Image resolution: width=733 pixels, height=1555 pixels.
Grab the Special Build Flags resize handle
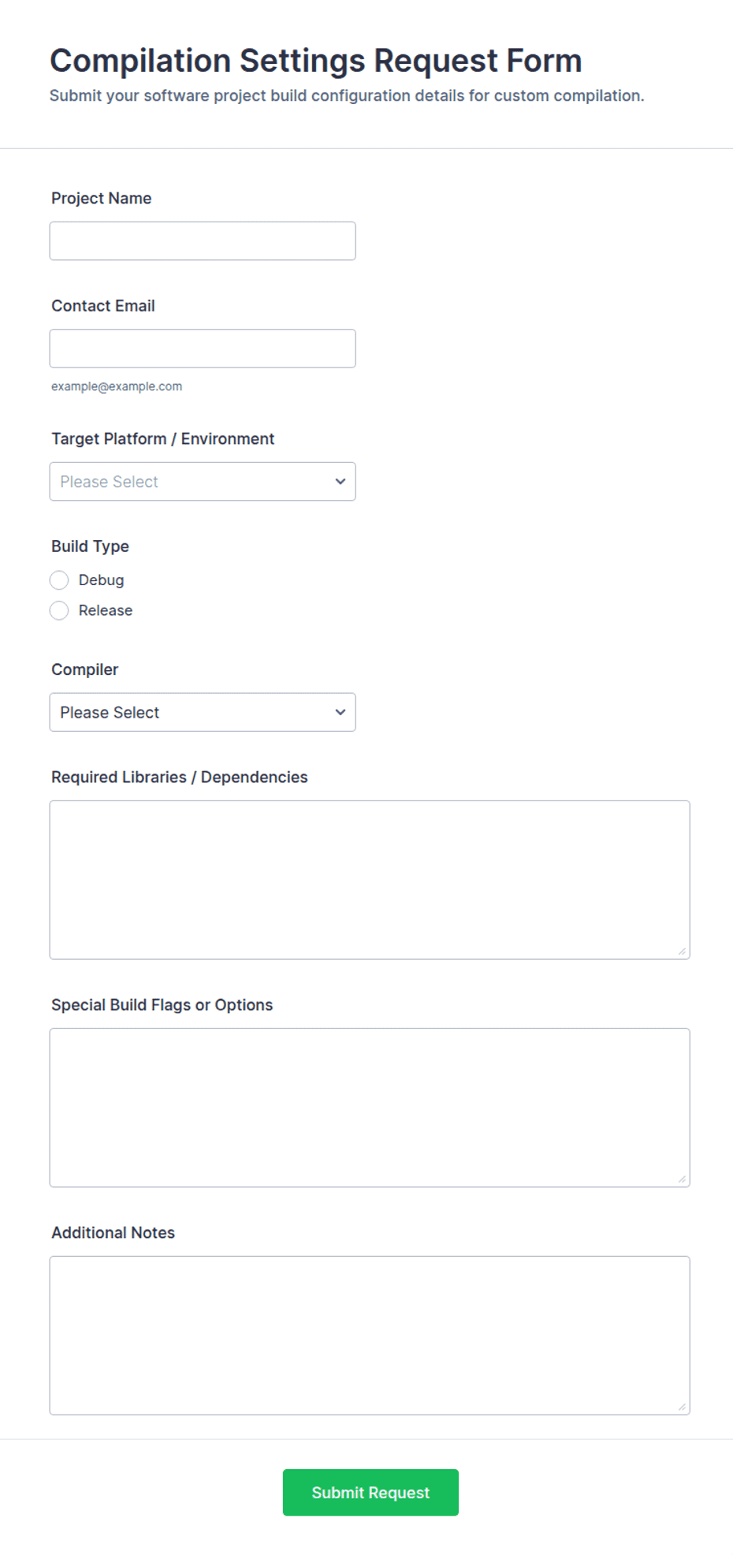point(682,1179)
